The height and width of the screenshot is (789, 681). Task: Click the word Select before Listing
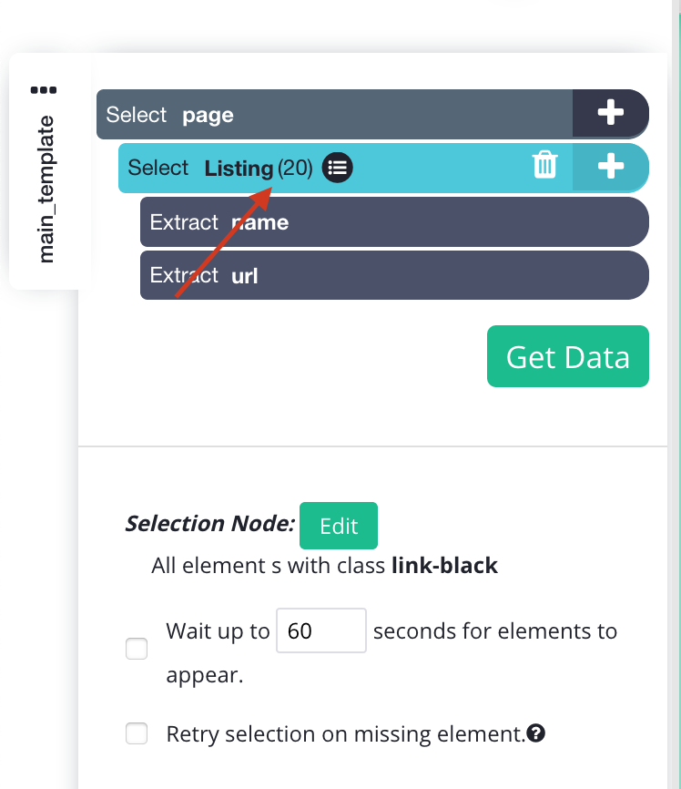point(158,168)
